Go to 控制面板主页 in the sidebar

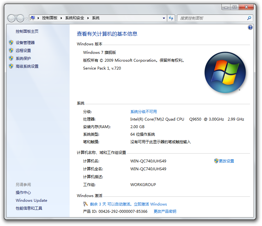click(x=27, y=31)
